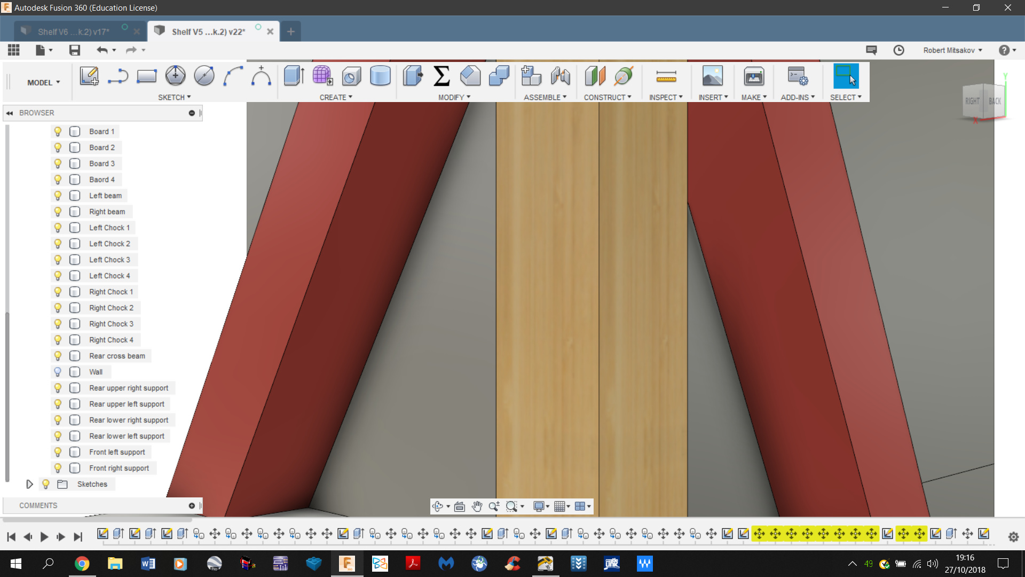Open the ADD-INS menu
Screen dimensions: 1025x577
tap(798, 97)
